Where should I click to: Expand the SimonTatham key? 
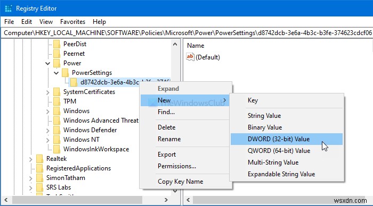pos(31,178)
